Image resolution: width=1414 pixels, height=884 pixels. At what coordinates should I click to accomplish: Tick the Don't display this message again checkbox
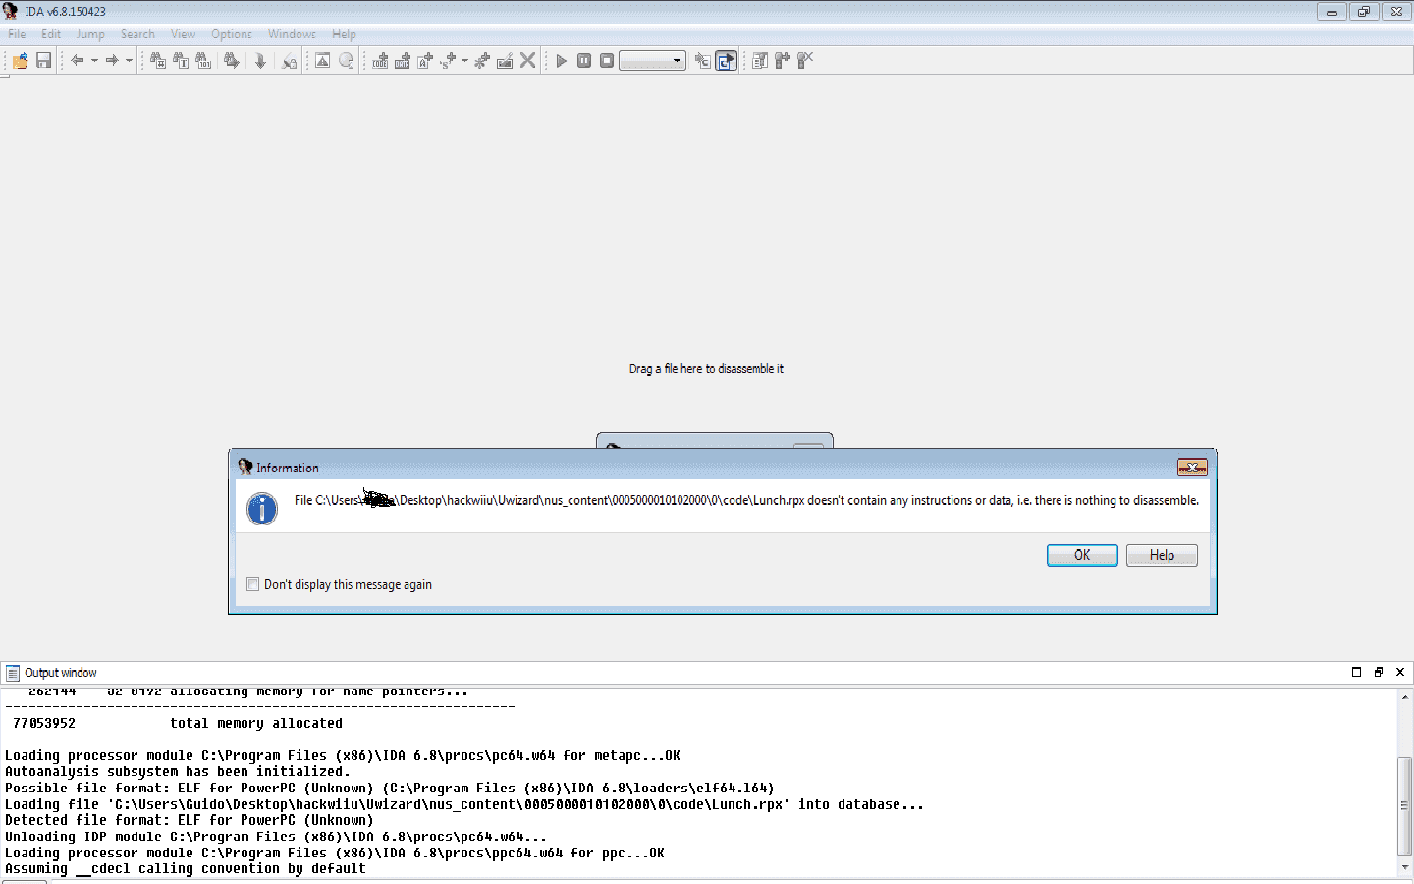coord(253,583)
